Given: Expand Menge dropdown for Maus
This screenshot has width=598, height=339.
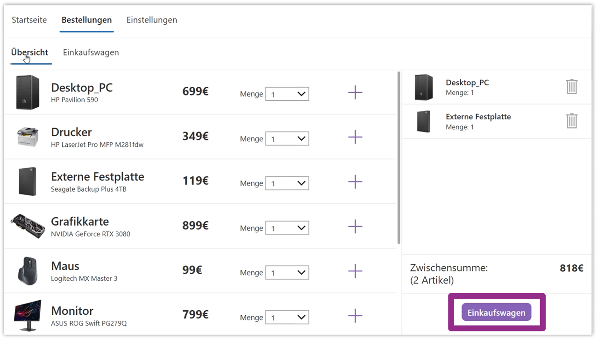Looking at the screenshot, I should point(287,273).
